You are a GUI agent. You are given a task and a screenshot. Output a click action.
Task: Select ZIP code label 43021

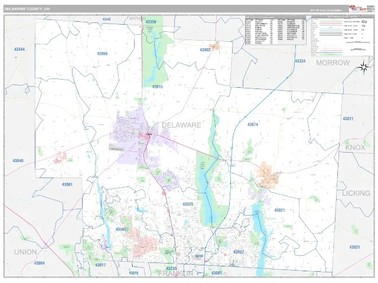click(279, 210)
